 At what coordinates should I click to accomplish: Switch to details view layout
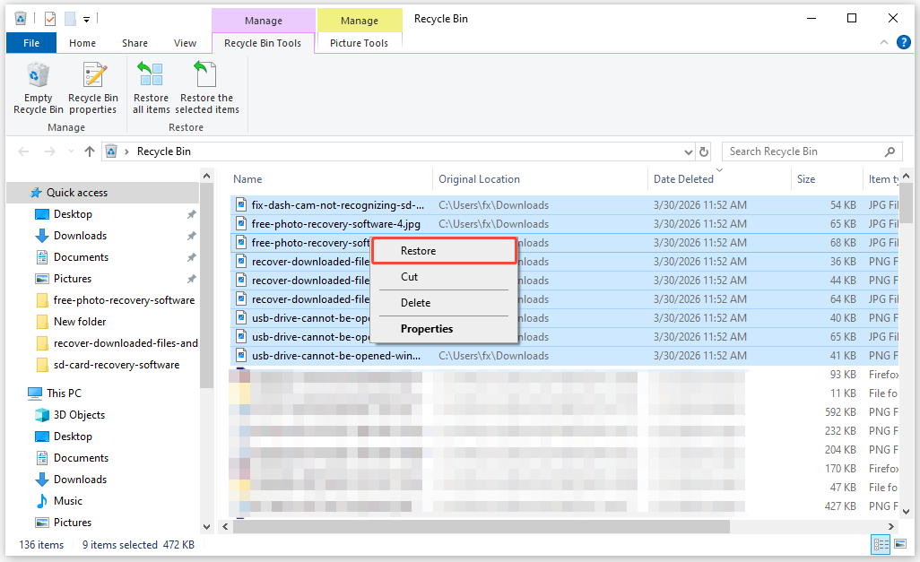(x=881, y=544)
